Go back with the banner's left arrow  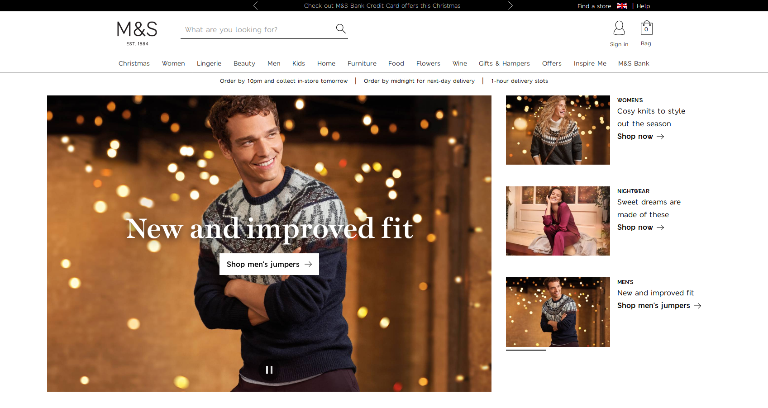tap(255, 5)
